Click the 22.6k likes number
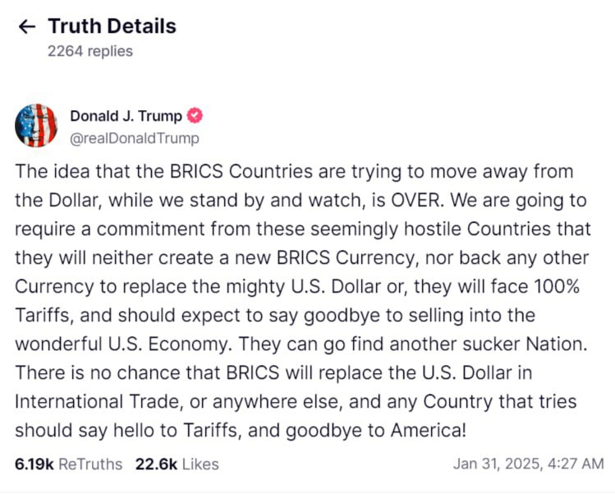Screen dimensions: 615x494 pos(156,464)
